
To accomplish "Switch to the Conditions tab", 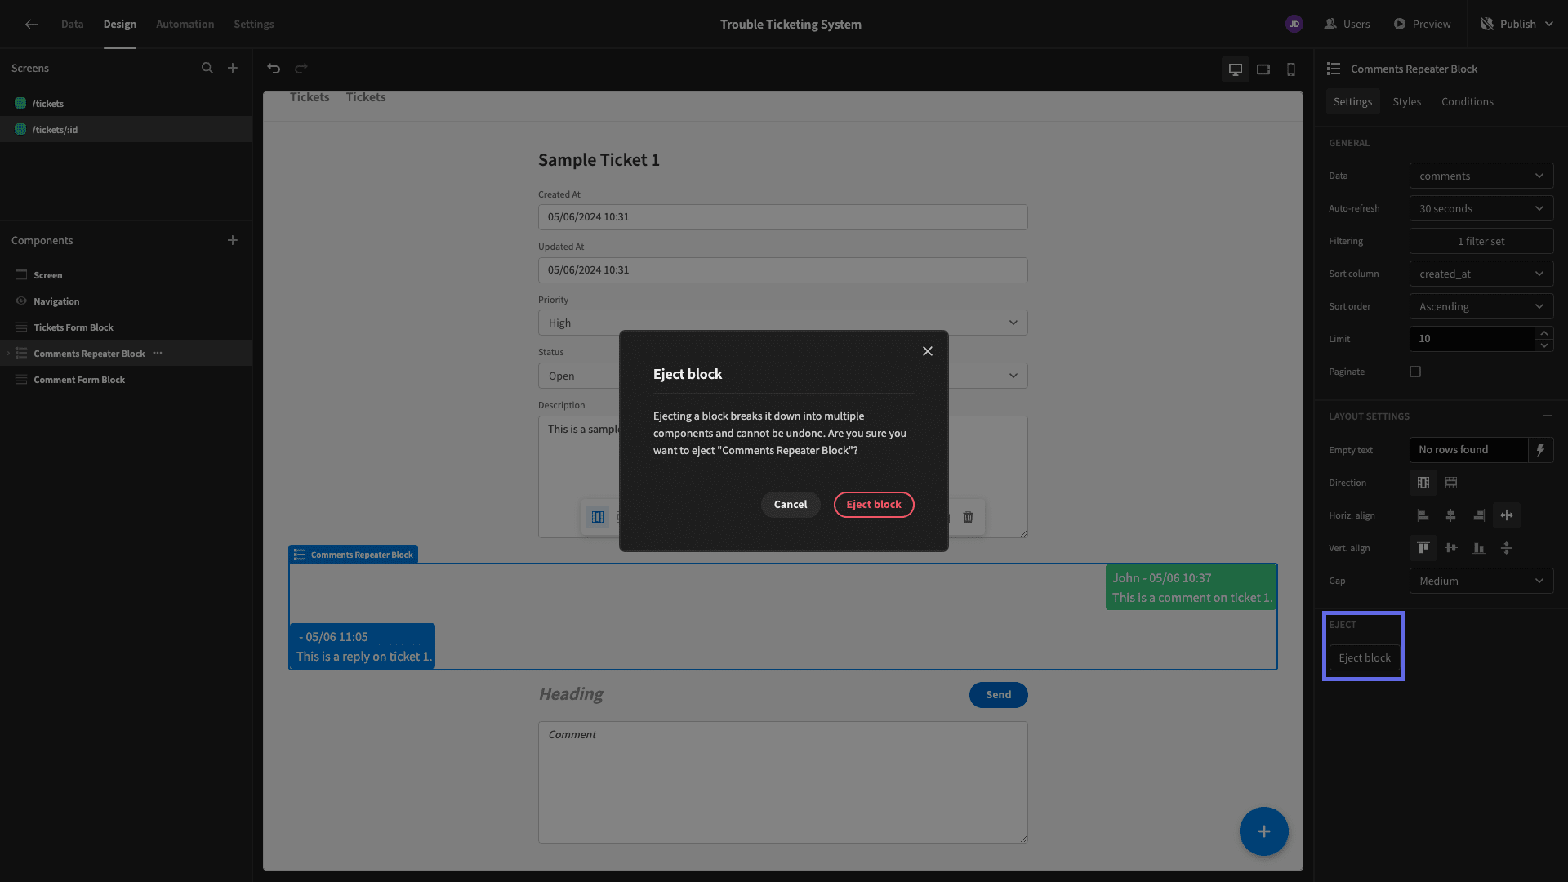I will point(1468,101).
